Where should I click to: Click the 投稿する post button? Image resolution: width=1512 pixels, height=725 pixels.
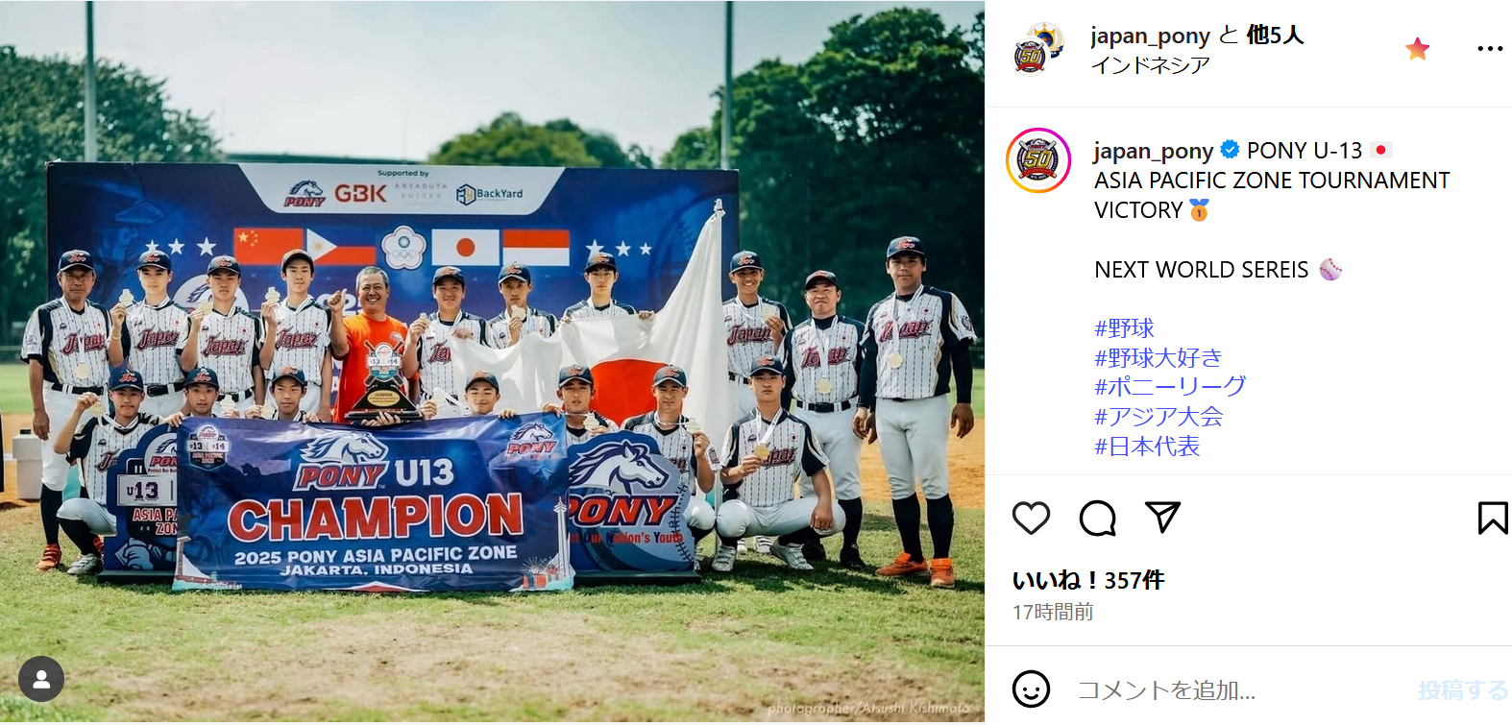pos(1463,689)
